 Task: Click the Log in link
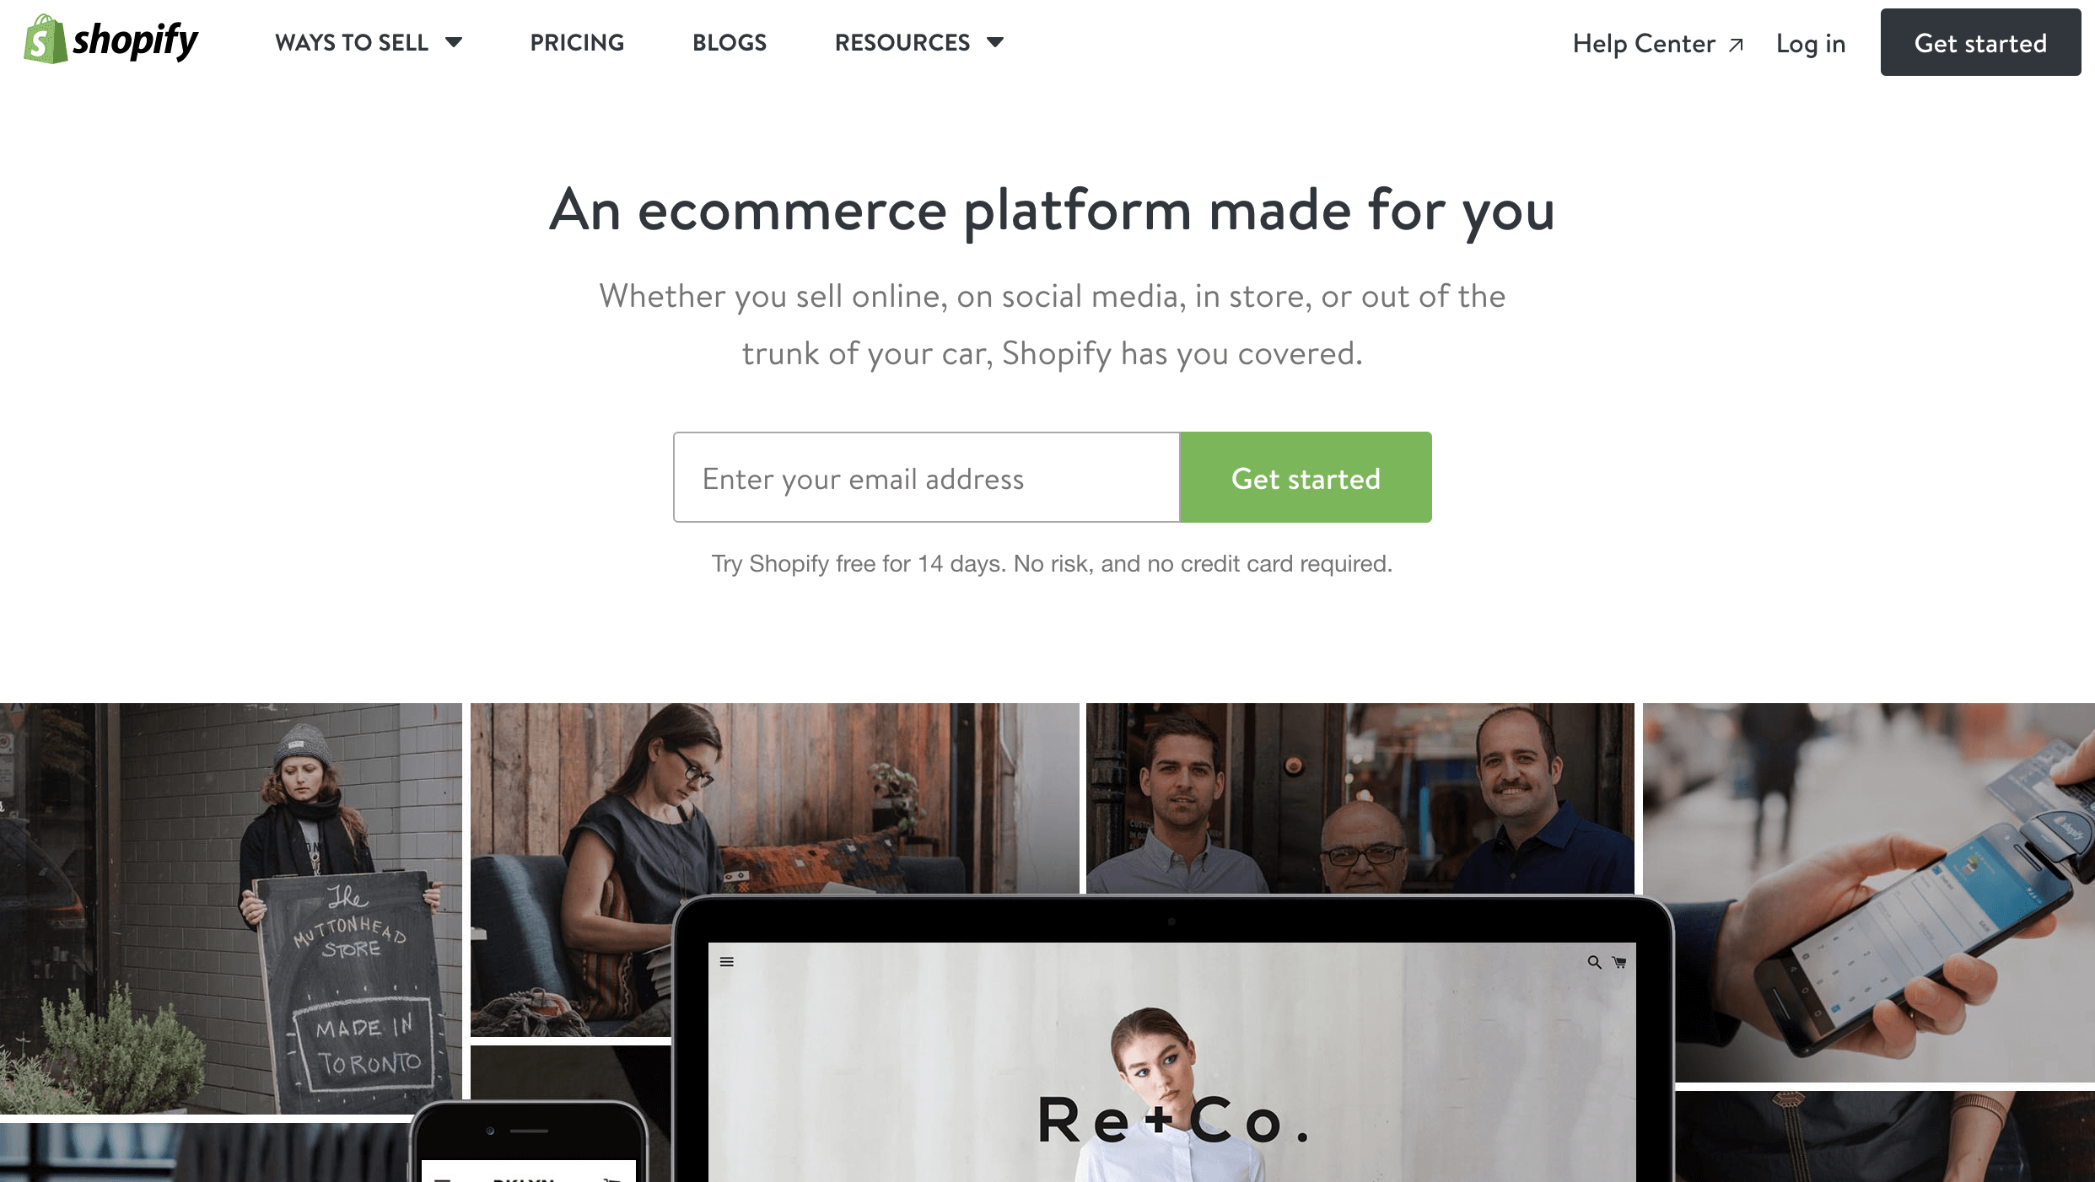click(1810, 43)
